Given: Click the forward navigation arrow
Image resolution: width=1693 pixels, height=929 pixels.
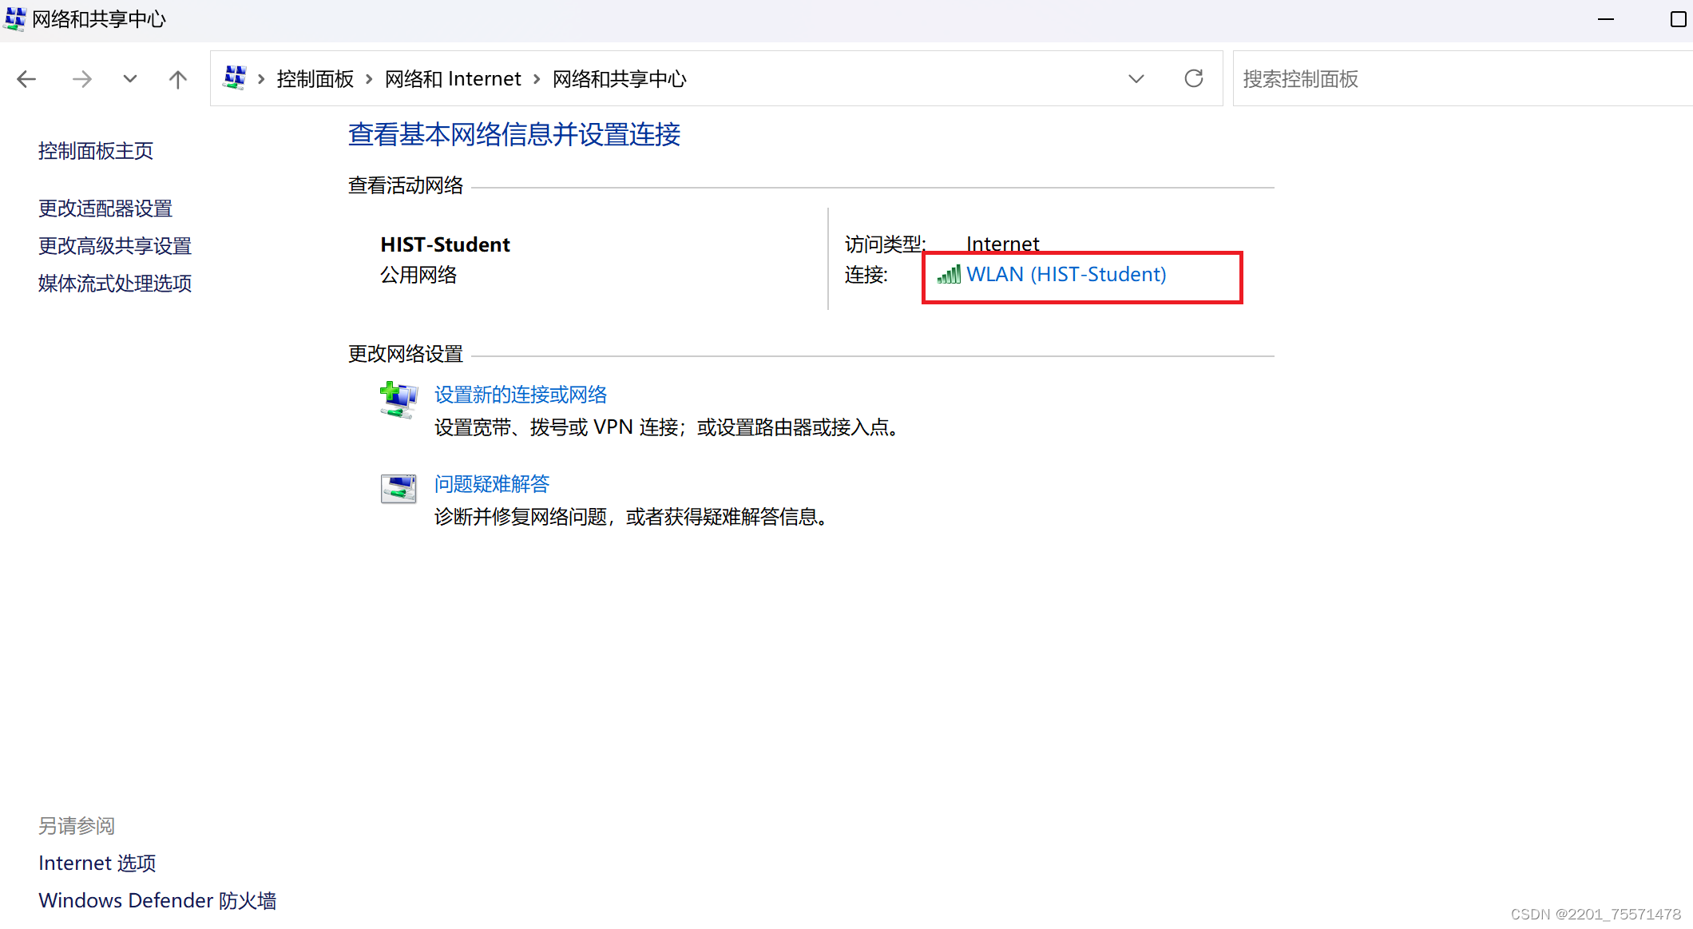Looking at the screenshot, I should (81, 79).
